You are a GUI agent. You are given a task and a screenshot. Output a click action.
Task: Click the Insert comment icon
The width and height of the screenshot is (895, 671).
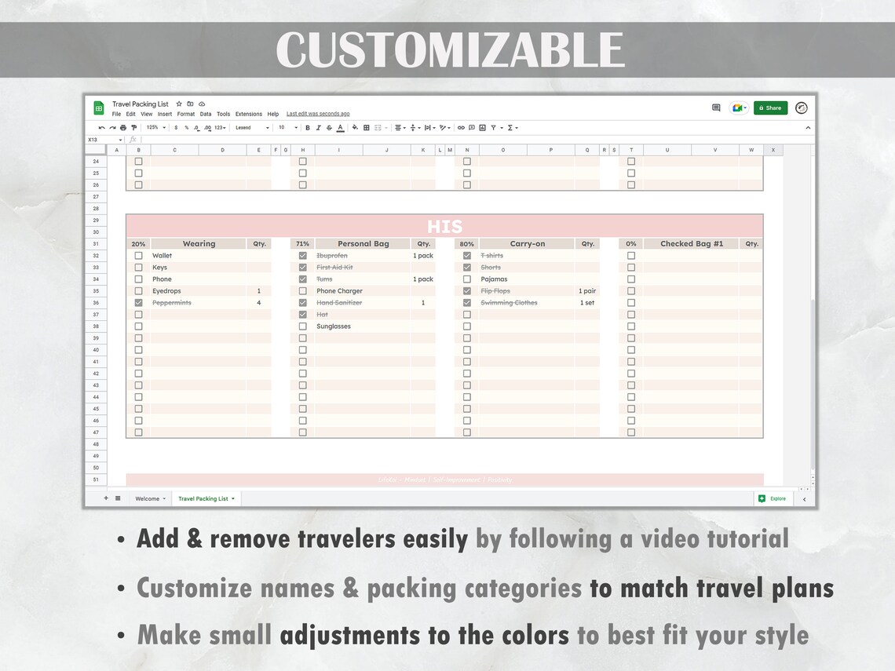tap(472, 127)
